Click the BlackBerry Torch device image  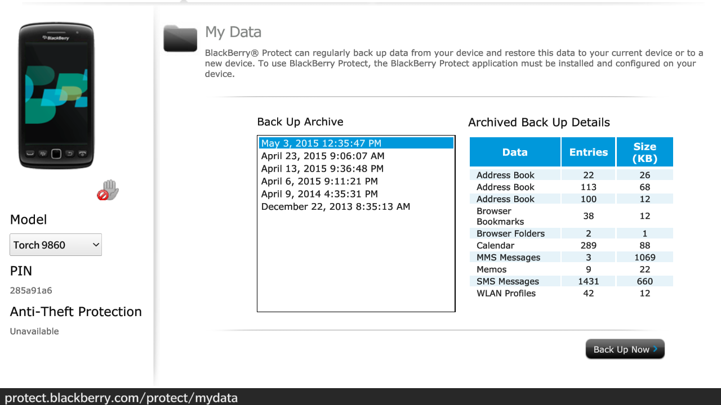56,96
